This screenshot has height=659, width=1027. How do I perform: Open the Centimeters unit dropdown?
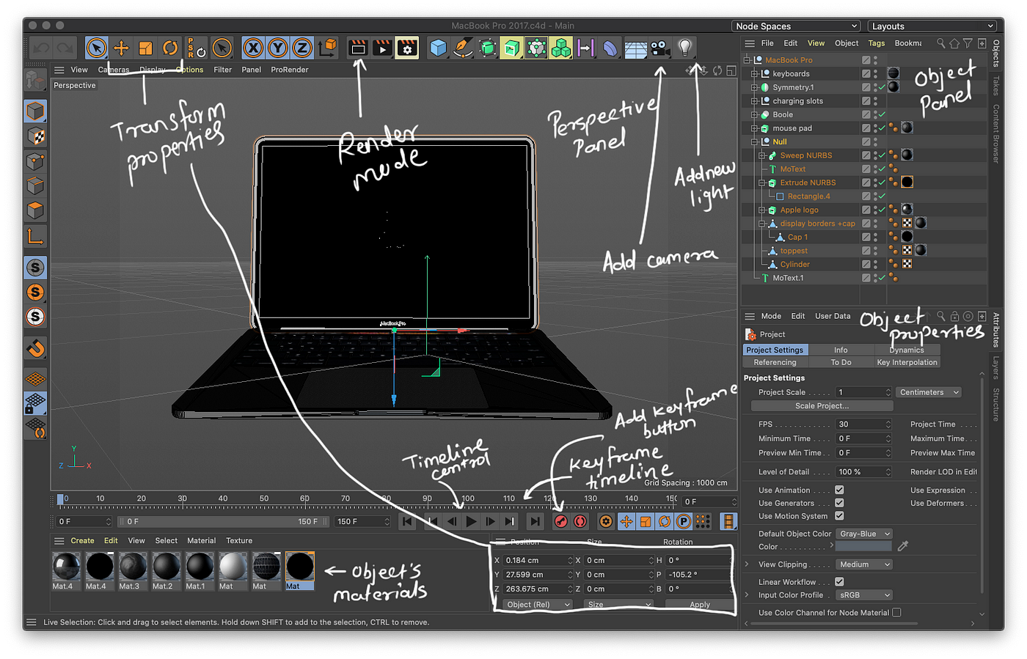(929, 392)
